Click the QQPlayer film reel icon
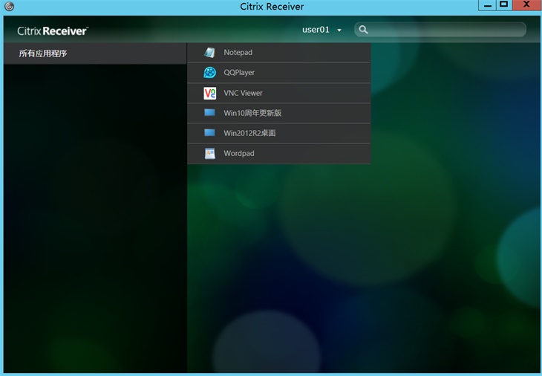The width and height of the screenshot is (542, 376). (210, 73)
